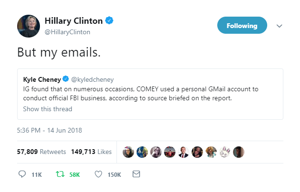Click the reply speech bubble icon

click(x=21, y=174)
